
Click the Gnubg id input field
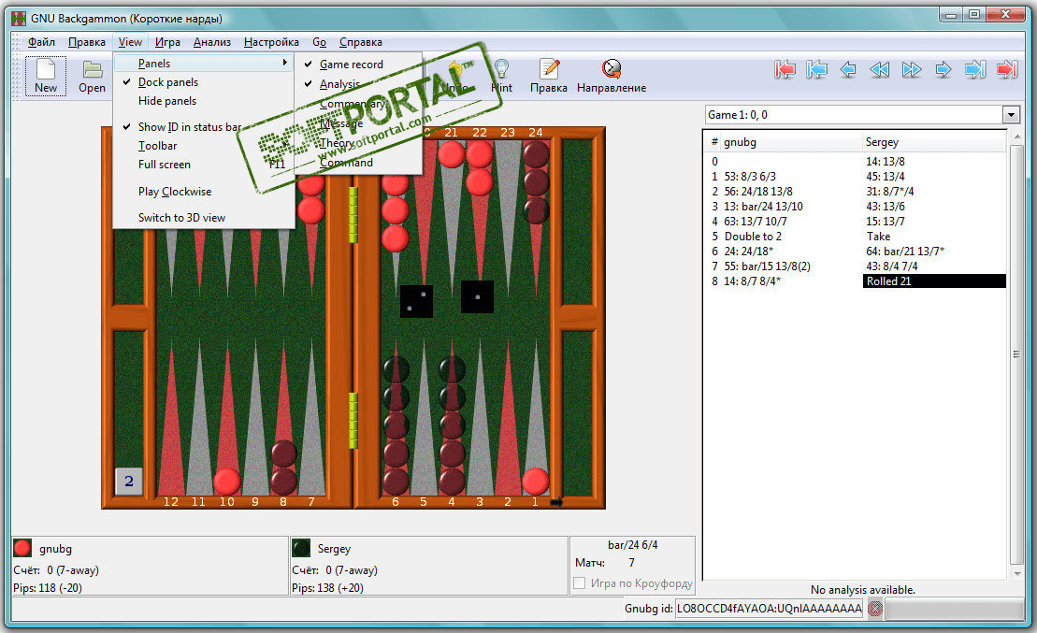click(770, 609)
